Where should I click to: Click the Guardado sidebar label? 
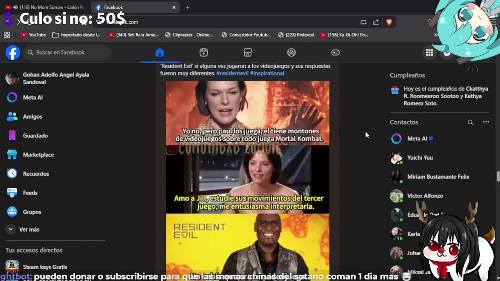tap(35, 136)
